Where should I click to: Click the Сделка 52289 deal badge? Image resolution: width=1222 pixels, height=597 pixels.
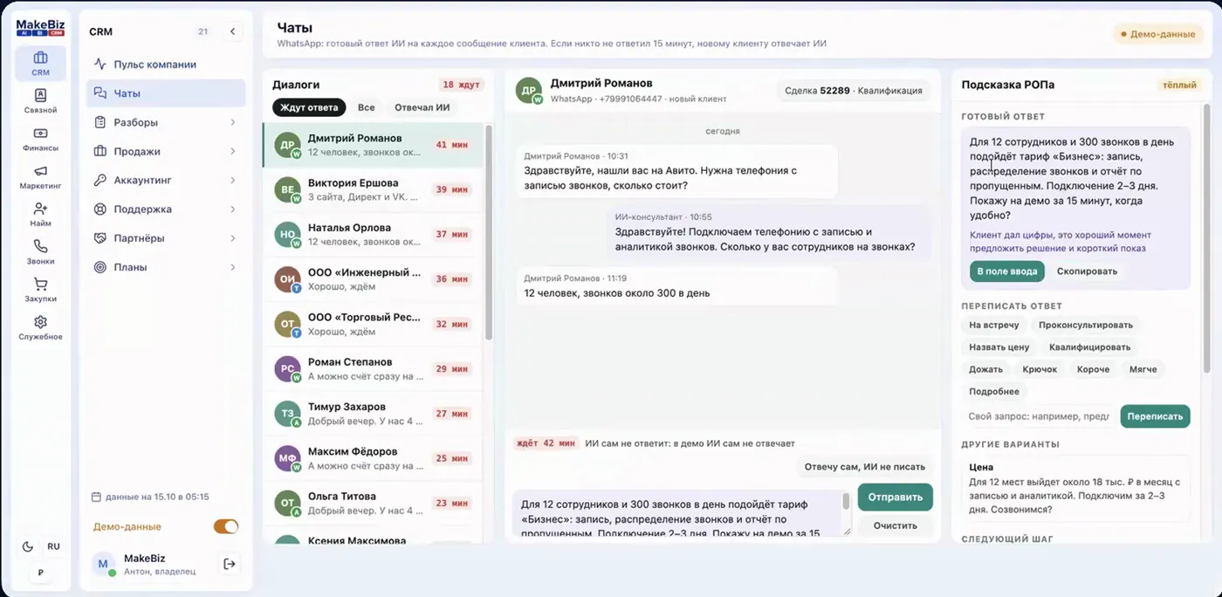pos(855,90)
